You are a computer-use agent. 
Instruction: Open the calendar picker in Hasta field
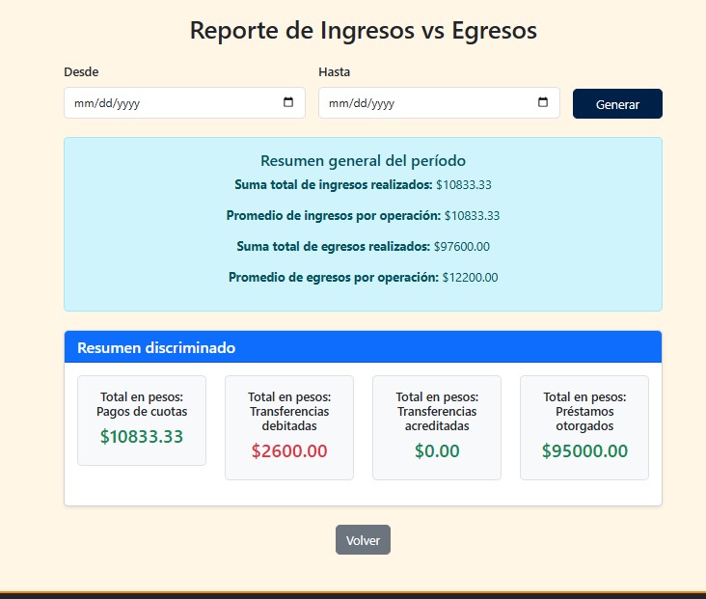click(543, 103)
